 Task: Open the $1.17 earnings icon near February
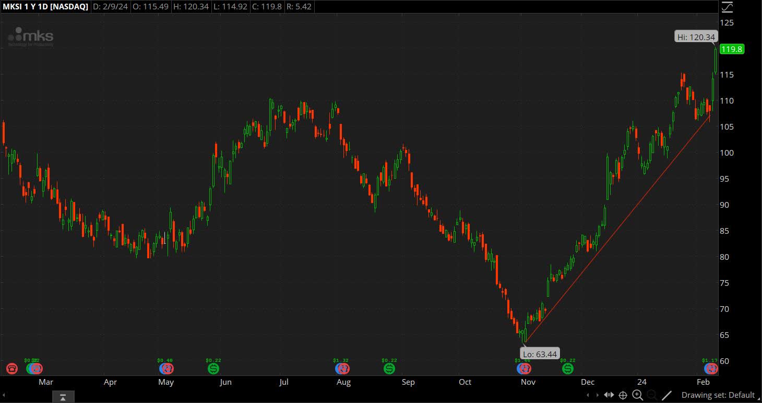(711, 369)
